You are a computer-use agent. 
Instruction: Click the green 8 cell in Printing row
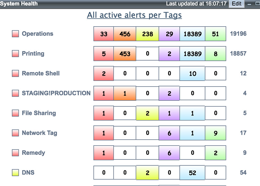coord(215,53)
